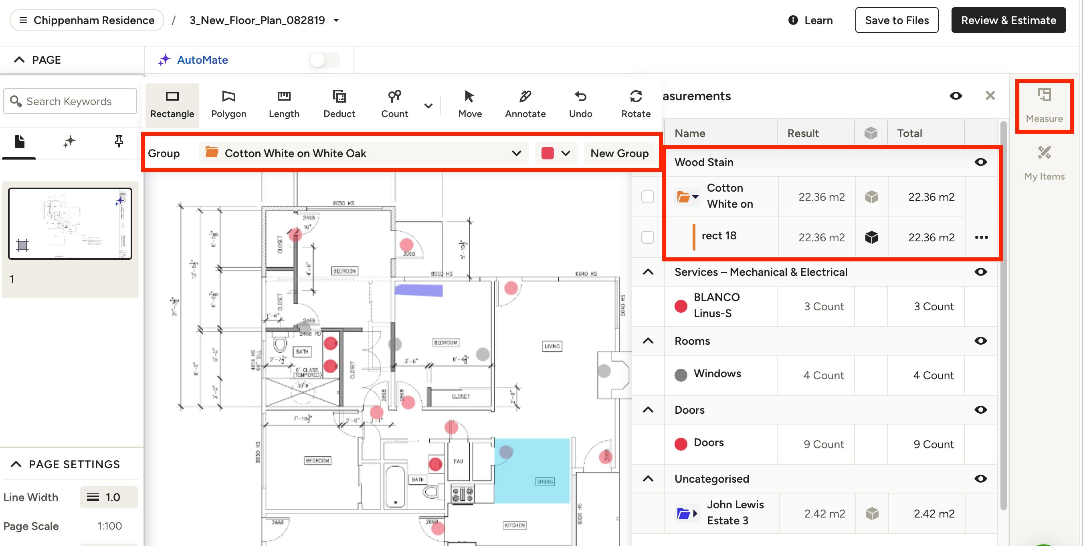Select the Rectangle measurement tool

point(172,105)
